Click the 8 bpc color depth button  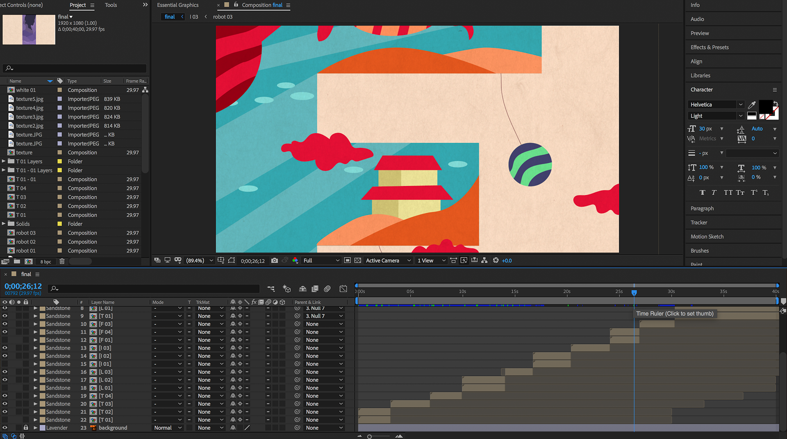click(x=46, y=262)
